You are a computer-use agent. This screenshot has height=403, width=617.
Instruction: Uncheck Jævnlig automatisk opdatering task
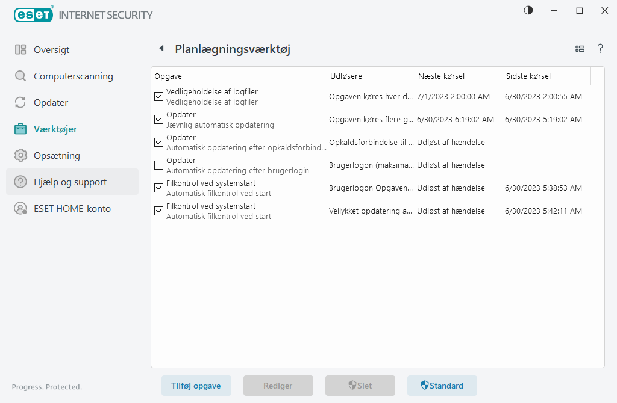[x=158, y=119]
